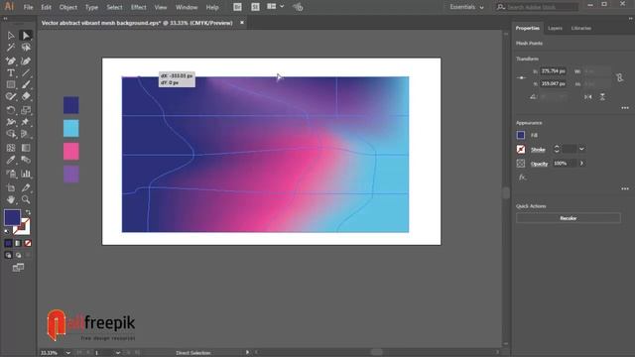The height and width of the screenshot is (357, 635).
Task: Select the Paintbrush tool
Action: (26, 85)
